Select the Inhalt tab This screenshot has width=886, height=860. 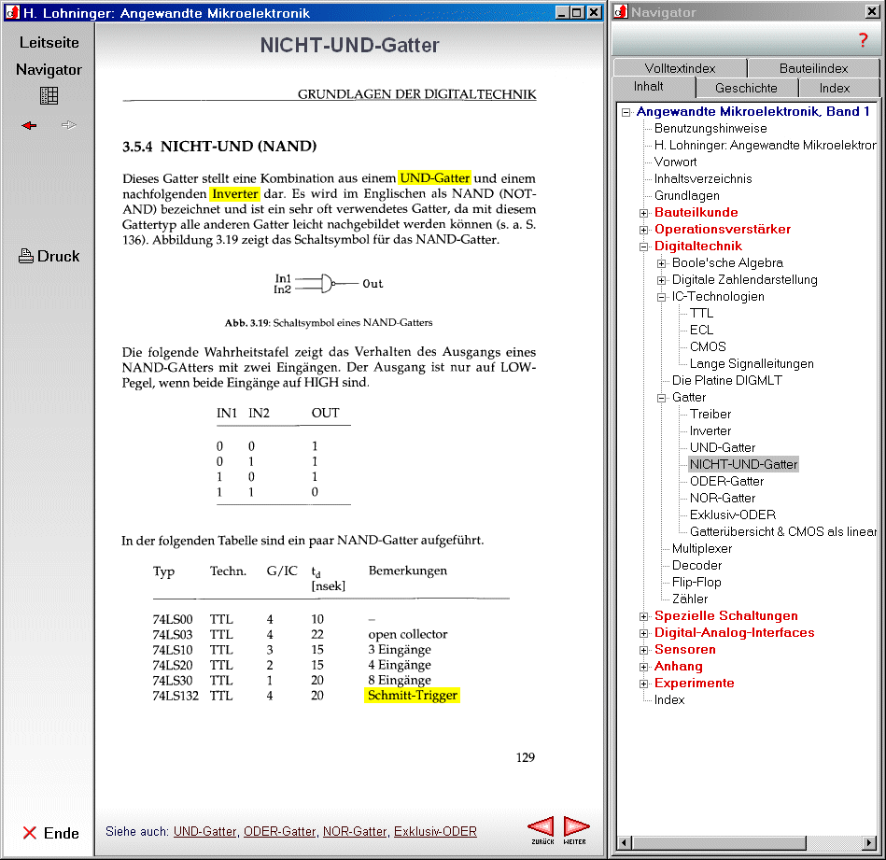[654, 87]
